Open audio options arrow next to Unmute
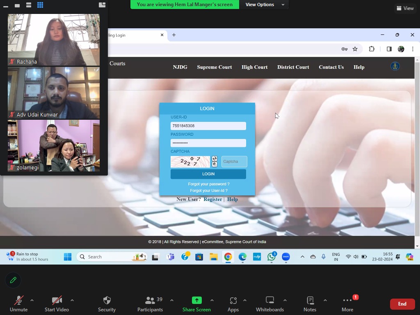The width and height of the screenshot is (420, 315). click(x=32, y=300)
